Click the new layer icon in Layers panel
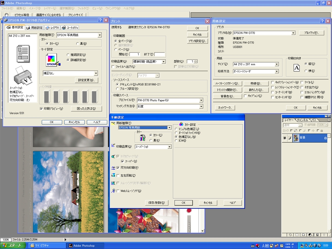The image size is (332, 249). tap(317, 235)
